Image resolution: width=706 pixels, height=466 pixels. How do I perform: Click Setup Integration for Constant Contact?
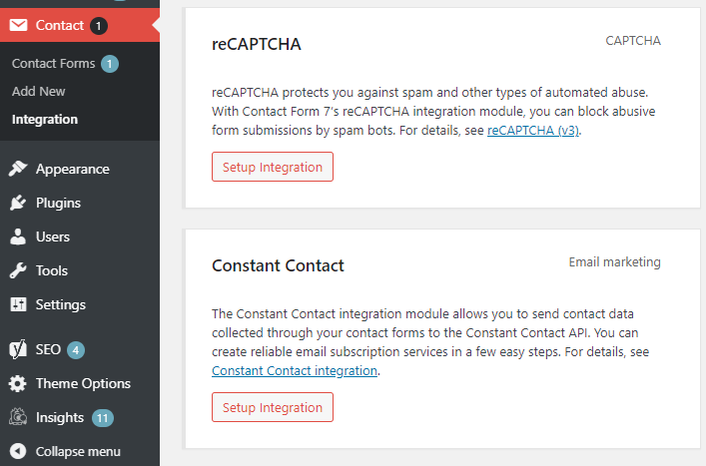273,407
